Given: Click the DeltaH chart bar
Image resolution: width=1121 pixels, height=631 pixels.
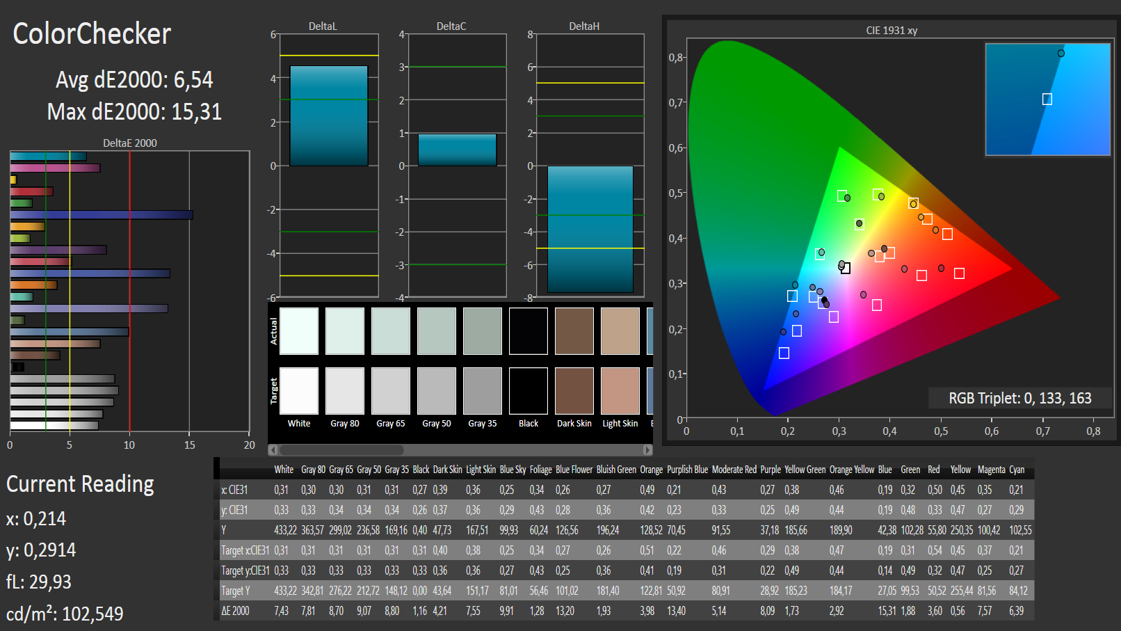Looking at the screenshot, I should [590, 229].
